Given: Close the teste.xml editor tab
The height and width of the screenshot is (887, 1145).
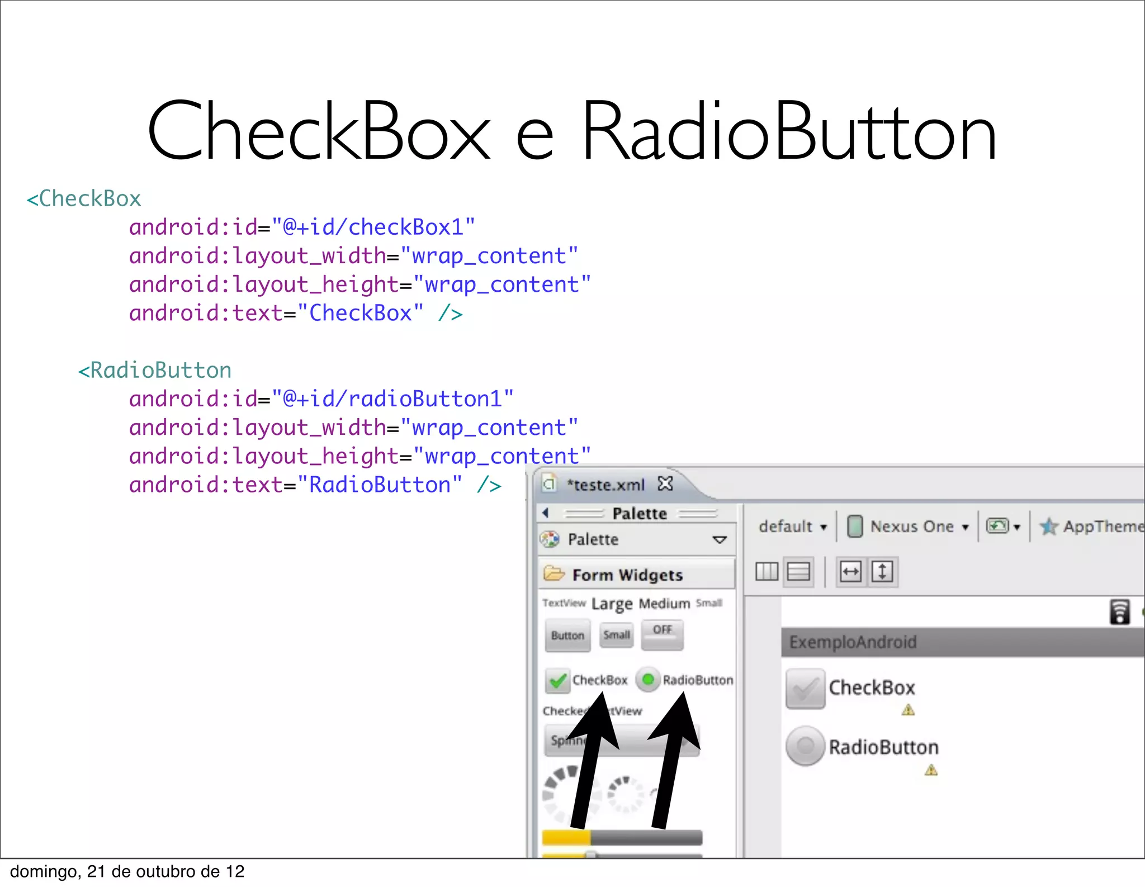Looking at the screenshot, I should pos(665,483).
